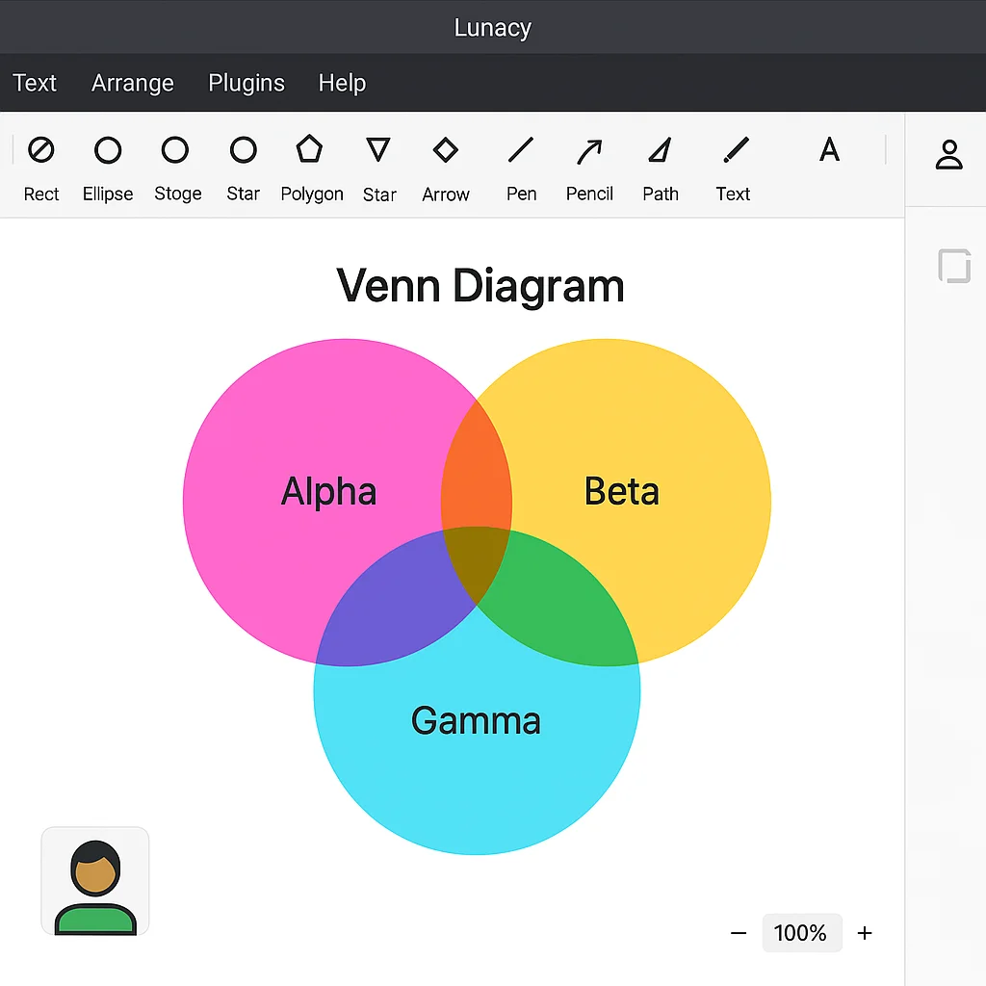986x986 pixels.
Task: Click the 100% zoom level field
Action: click(802, 933)
